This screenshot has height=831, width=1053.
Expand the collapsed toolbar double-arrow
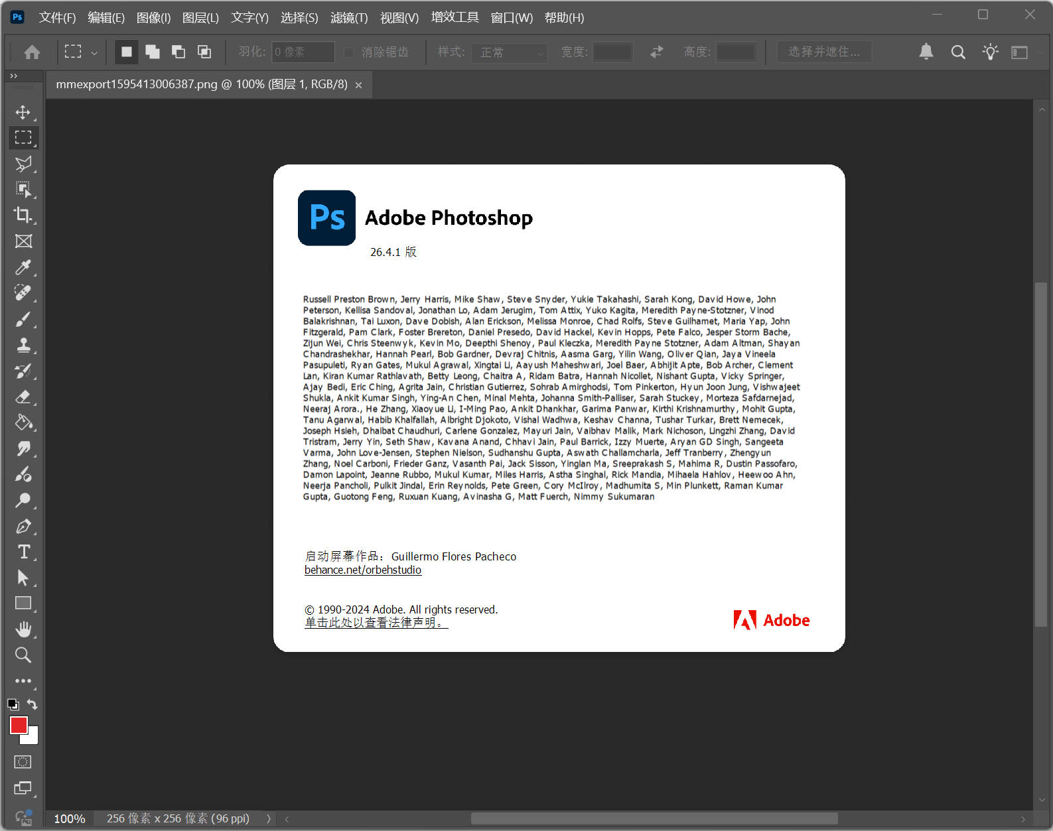point(13,76)
